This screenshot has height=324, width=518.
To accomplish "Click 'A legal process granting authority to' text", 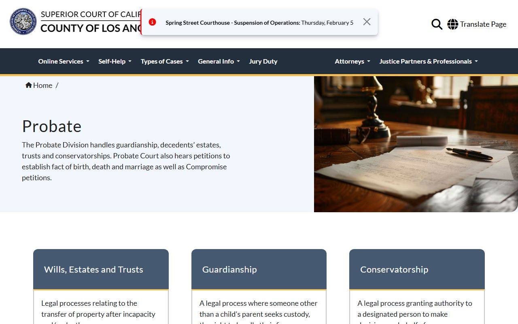I will [x=415, y=303].
